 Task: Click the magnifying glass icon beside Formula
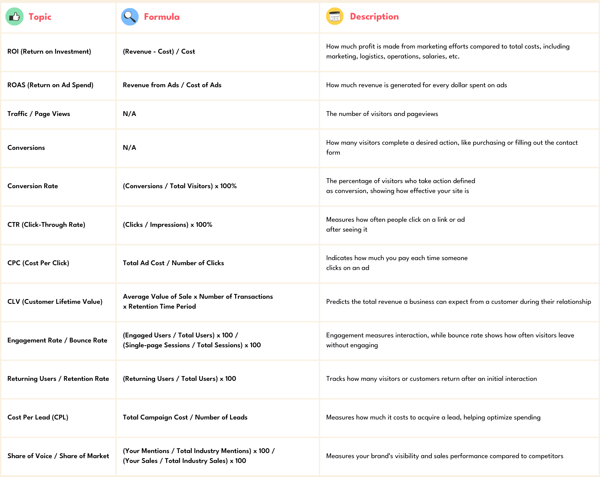(130, 17)
